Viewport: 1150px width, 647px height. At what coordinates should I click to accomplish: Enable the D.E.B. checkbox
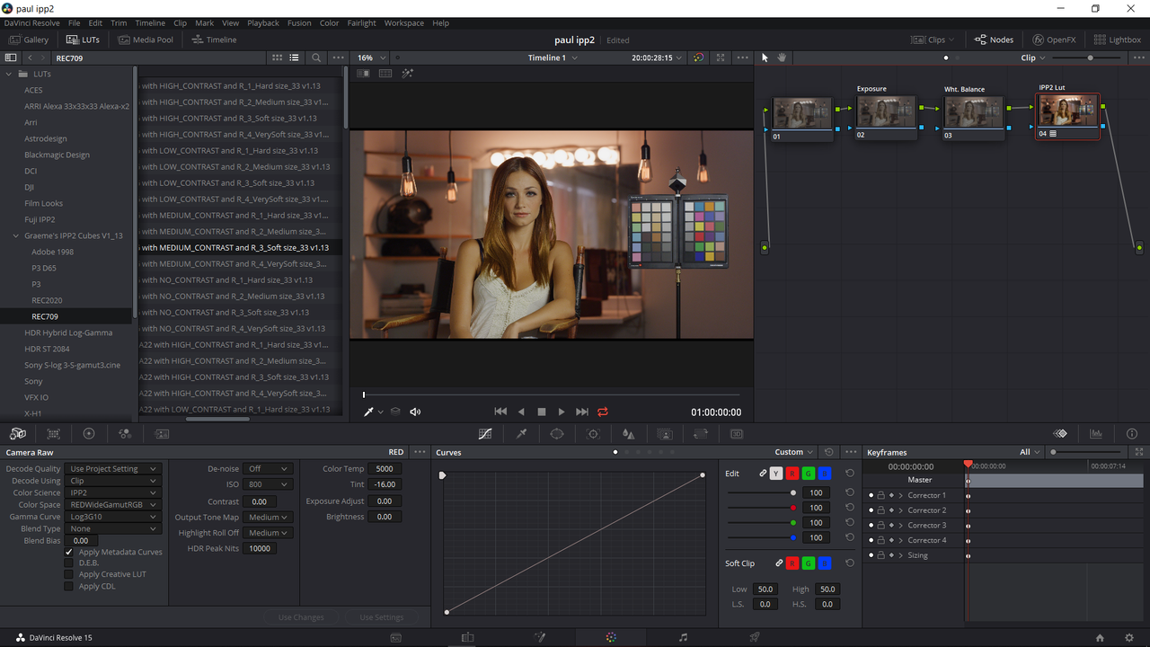coord(68,563)
